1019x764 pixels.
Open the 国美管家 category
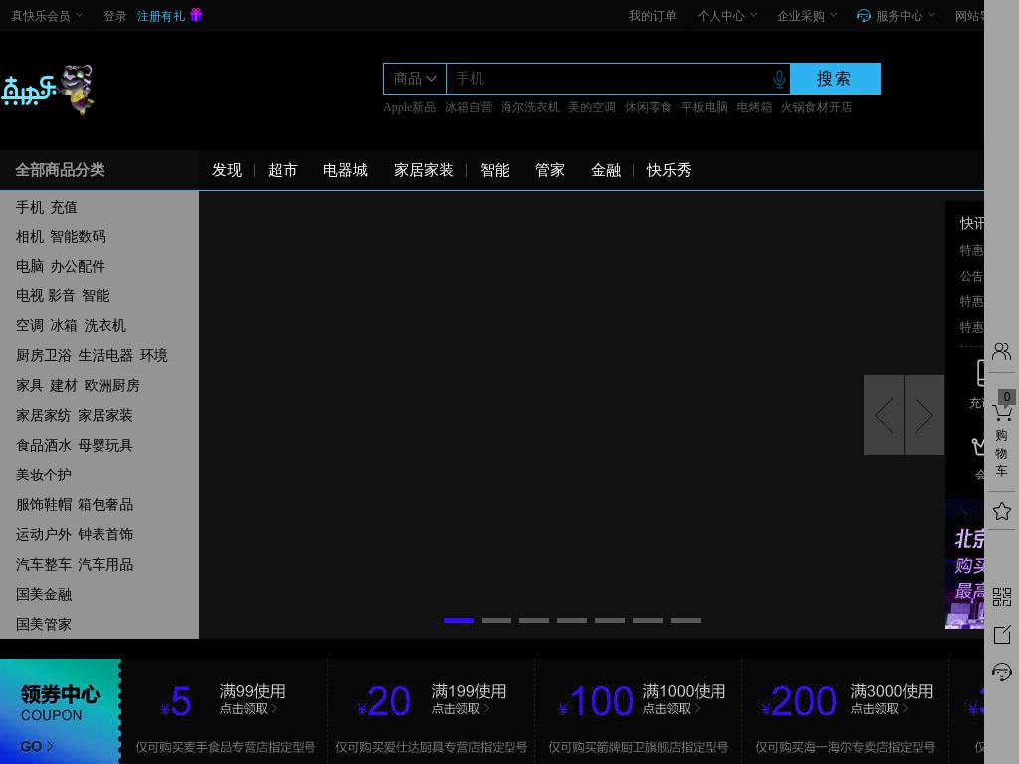point(44,625)
